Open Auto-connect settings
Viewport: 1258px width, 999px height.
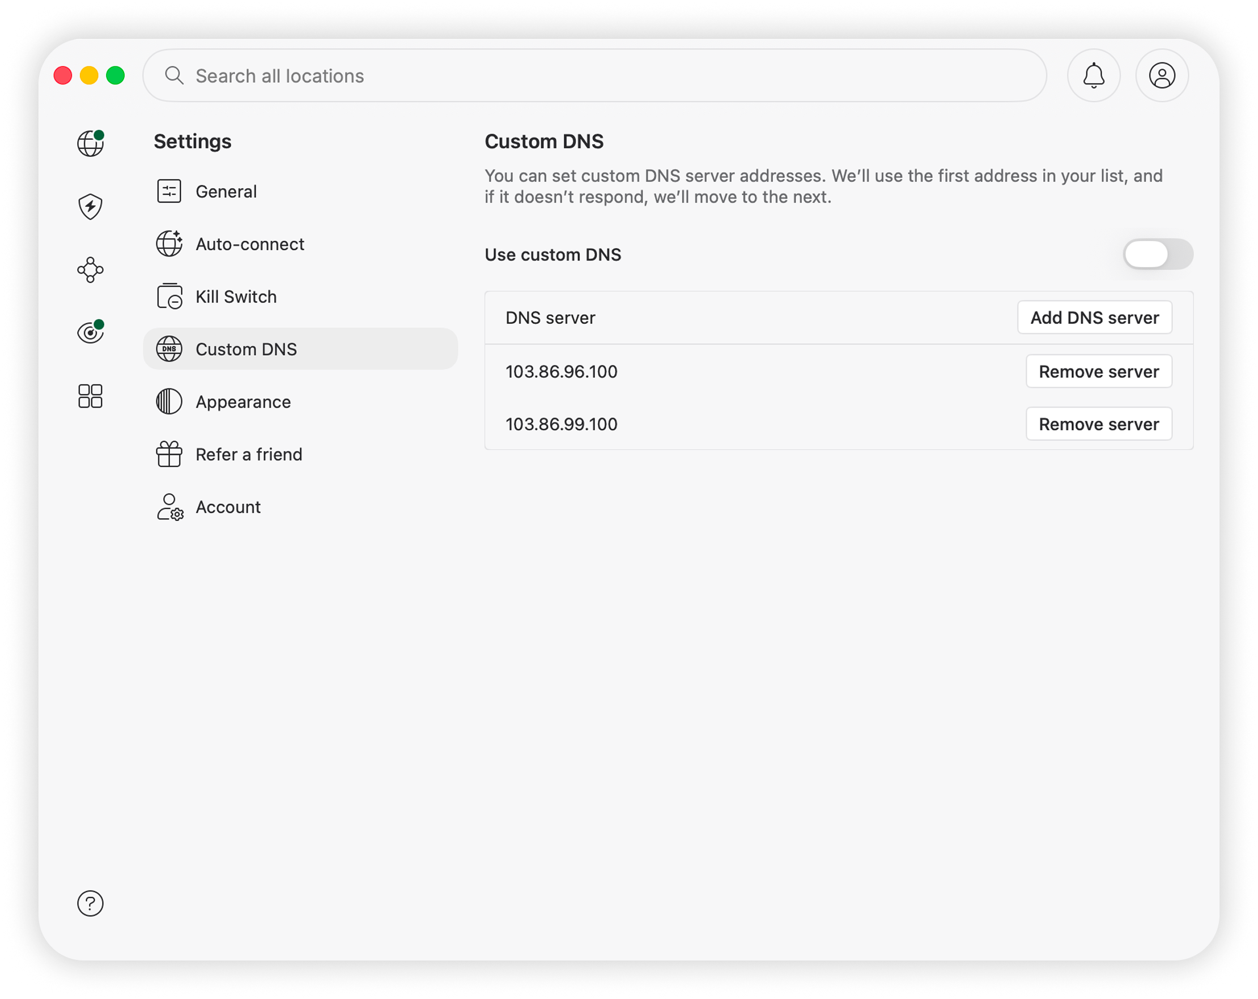coord(300,244)
